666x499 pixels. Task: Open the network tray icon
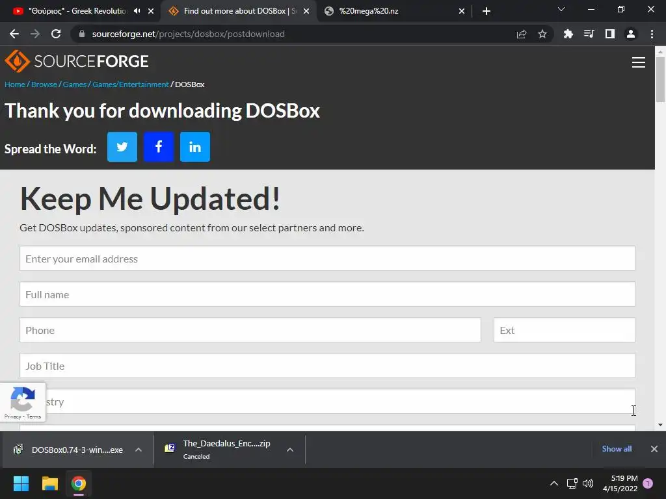click(x=572, y=483)
